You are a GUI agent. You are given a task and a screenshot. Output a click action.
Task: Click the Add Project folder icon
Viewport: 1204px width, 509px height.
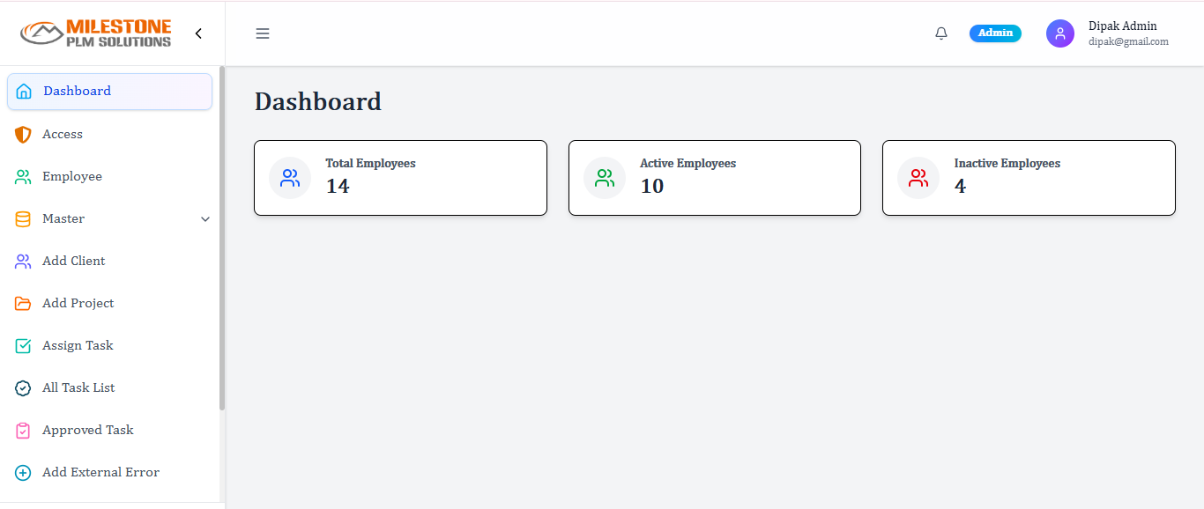coord(24,303)
